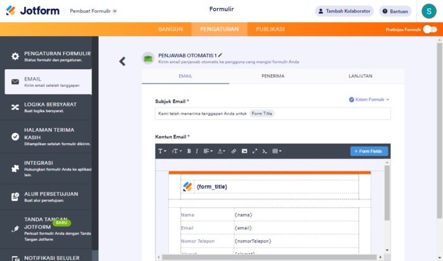Insert a link with the chain icon
The height and width of the screenshot is (261, 443).
tap(234, 151)
